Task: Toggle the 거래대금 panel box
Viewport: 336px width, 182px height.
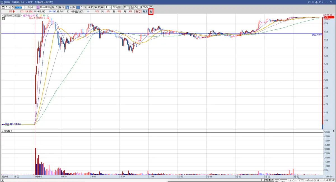Action: tap(2, 131)
